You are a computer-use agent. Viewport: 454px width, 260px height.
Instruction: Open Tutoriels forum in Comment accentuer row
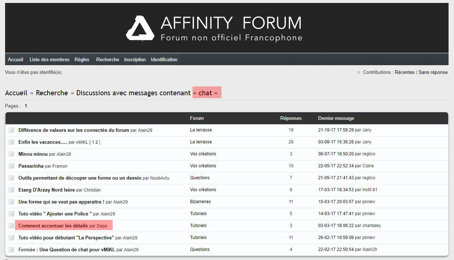(198, 226)
